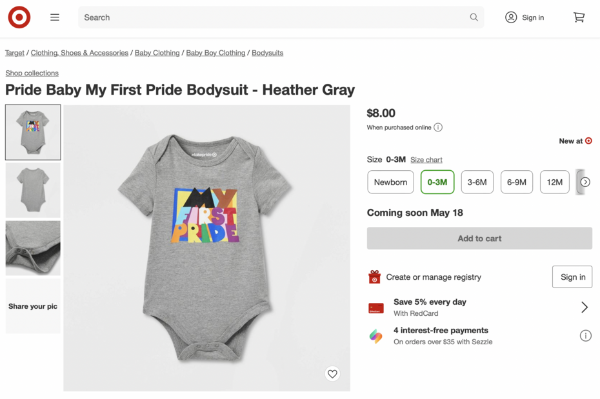600x399 pixels.
Task: Favorite the bodysuit with heart icon
Action: (332, 374)
